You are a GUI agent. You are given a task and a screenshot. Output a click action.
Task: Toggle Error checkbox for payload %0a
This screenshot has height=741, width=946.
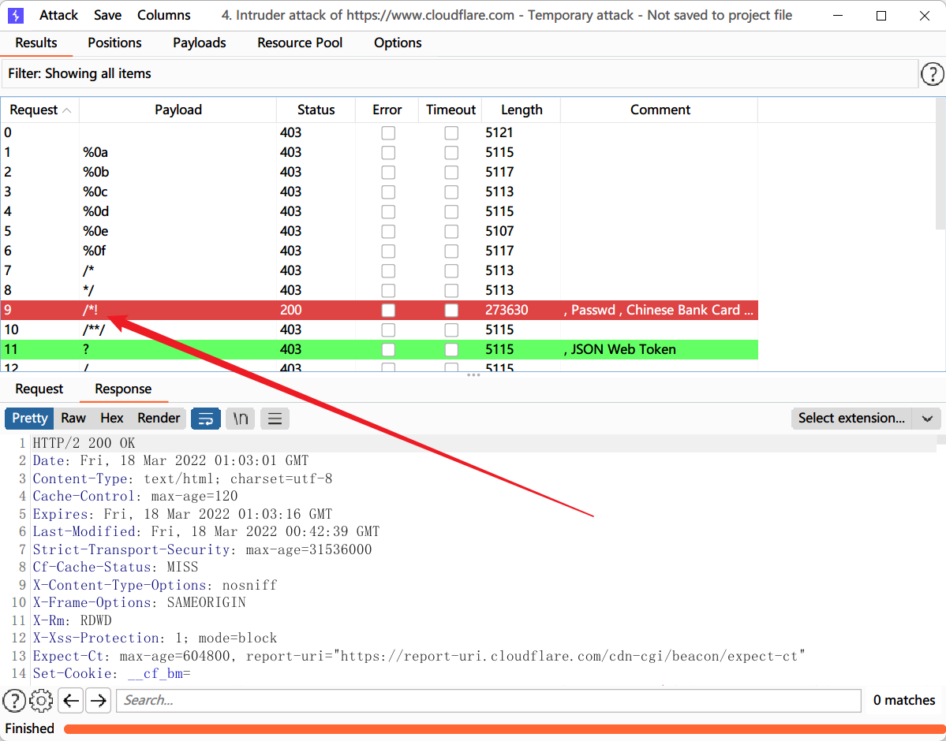388,153
